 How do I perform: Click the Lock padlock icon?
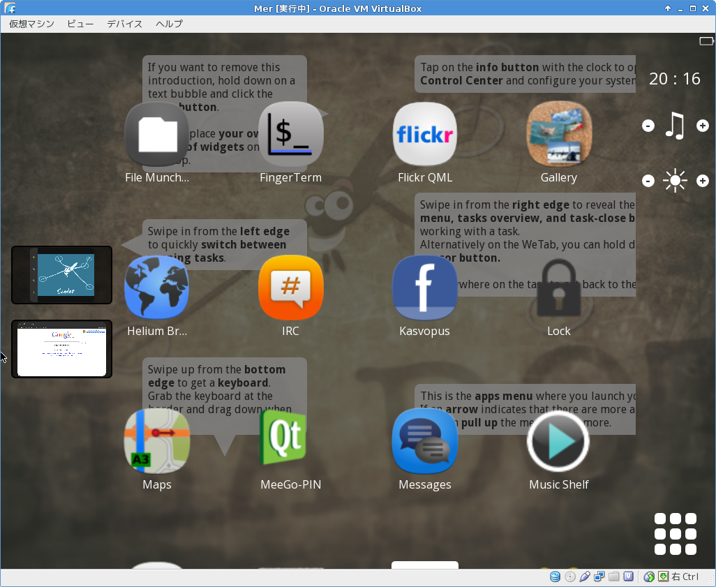(559, 288)
